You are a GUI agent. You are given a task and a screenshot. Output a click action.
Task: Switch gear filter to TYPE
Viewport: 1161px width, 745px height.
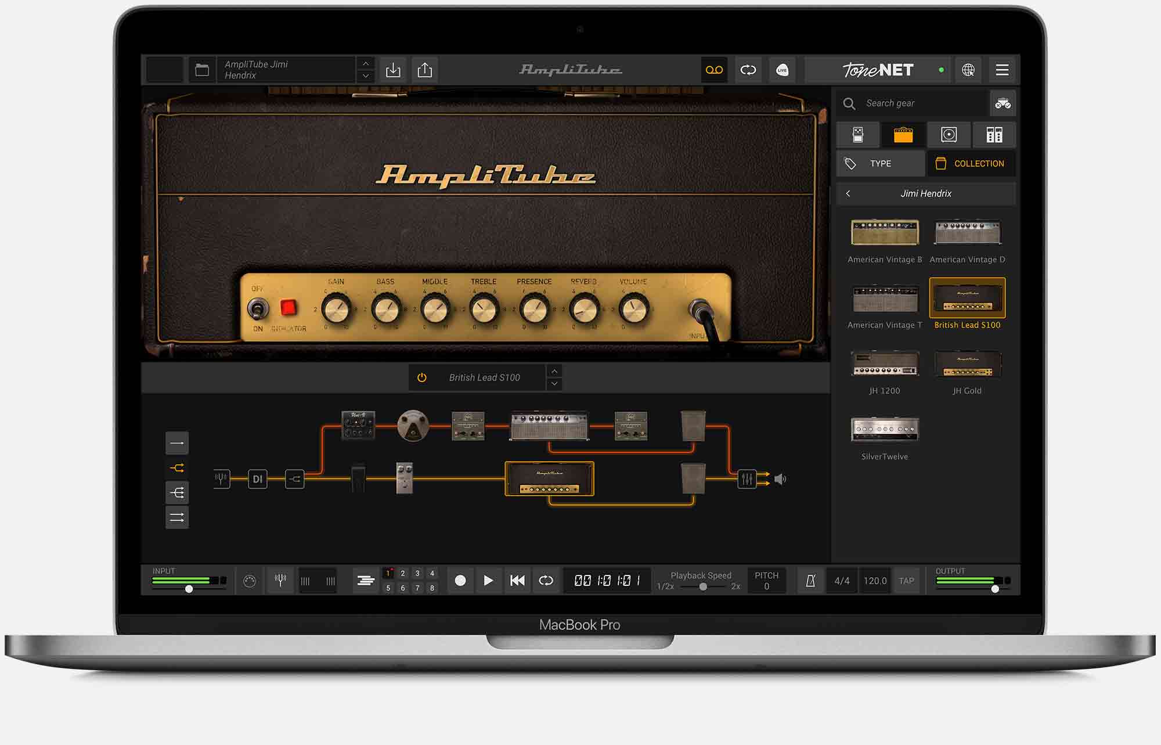coord(881,164)
